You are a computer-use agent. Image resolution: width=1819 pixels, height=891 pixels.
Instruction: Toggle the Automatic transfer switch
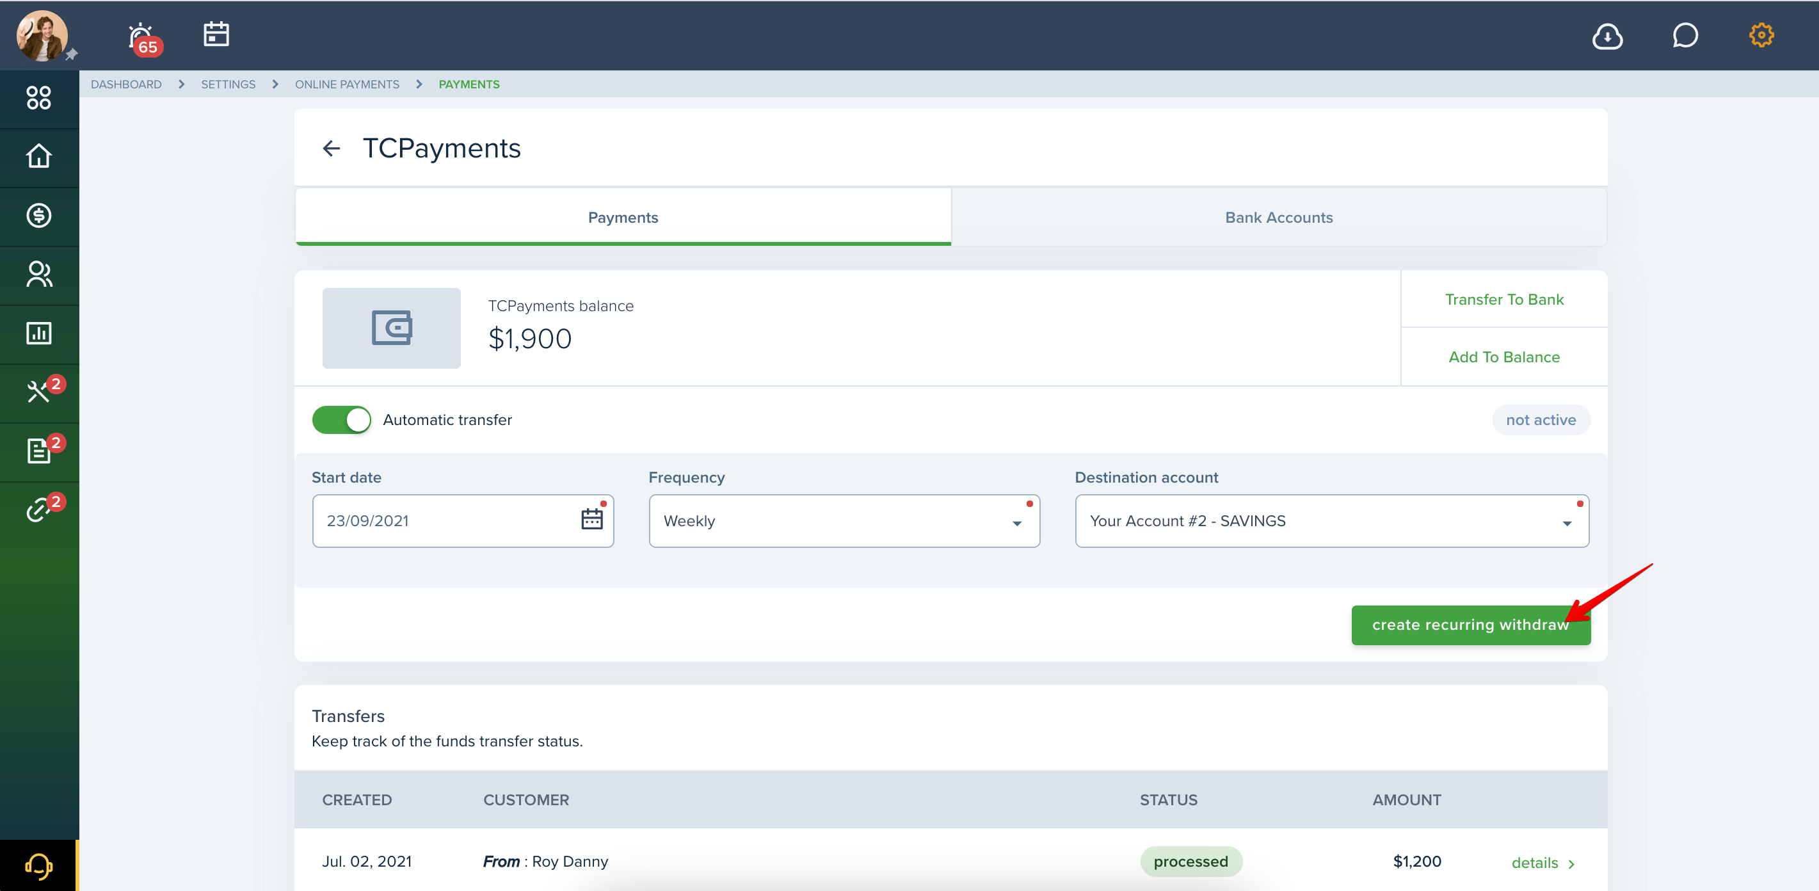pos(342,420)
